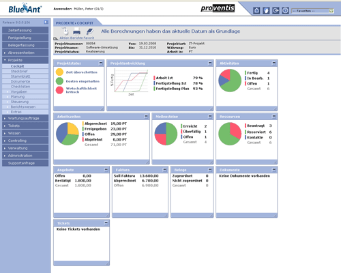Click the Arbeitszeiten pie chart
341x273 pixels.
(68, 134)
